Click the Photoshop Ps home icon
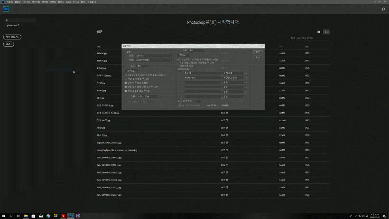The image size is (389, 219). pos(6,9)
